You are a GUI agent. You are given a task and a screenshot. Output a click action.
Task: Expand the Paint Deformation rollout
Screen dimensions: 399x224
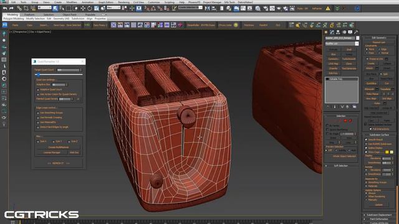pyautogui.click(x=379, y=219)
